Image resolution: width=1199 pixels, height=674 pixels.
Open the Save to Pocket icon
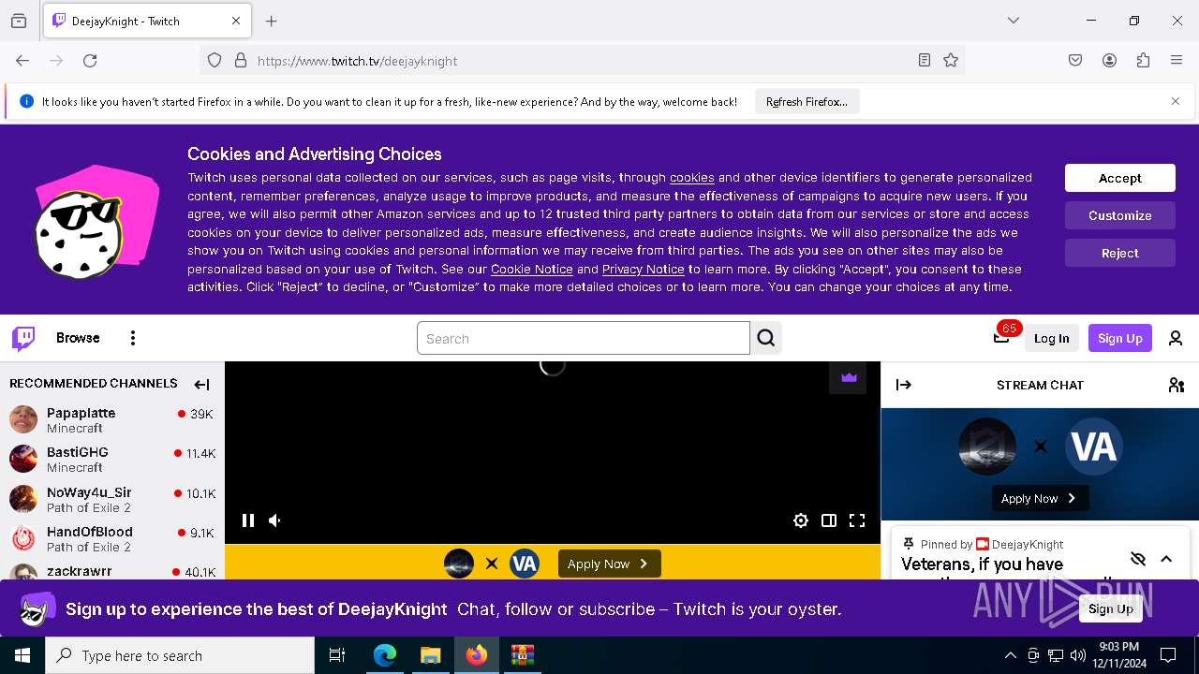click(1075, 60)
